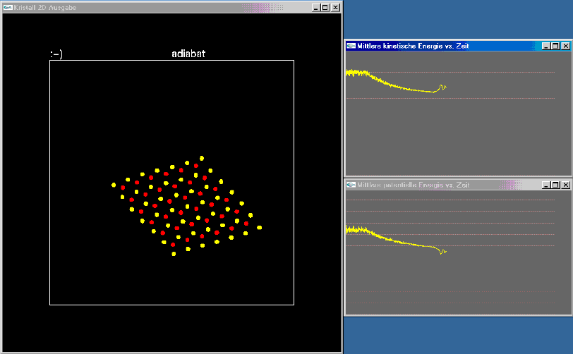Click the Kristall 2D Ausgabe window system icon
The height and width of the screenshot is (354, 573).
click(8, 7)
